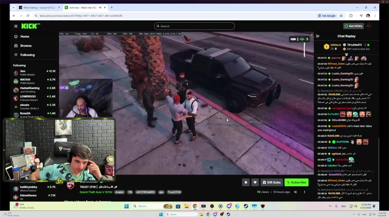
Task: Open the Chrome extensions puzzle icon
Action: pos(351,16)
